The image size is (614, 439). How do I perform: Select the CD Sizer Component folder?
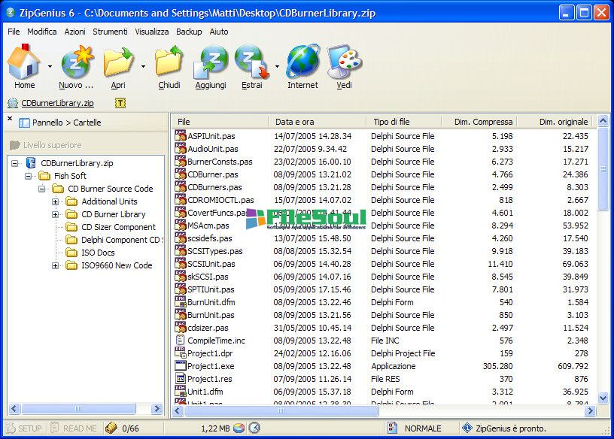coord(118,227)
